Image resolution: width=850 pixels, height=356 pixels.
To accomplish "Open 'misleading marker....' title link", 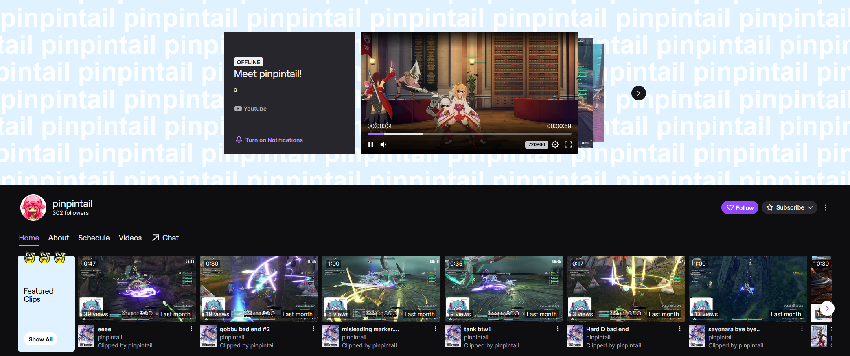I will pyautogui.click(x=370, y=329).
